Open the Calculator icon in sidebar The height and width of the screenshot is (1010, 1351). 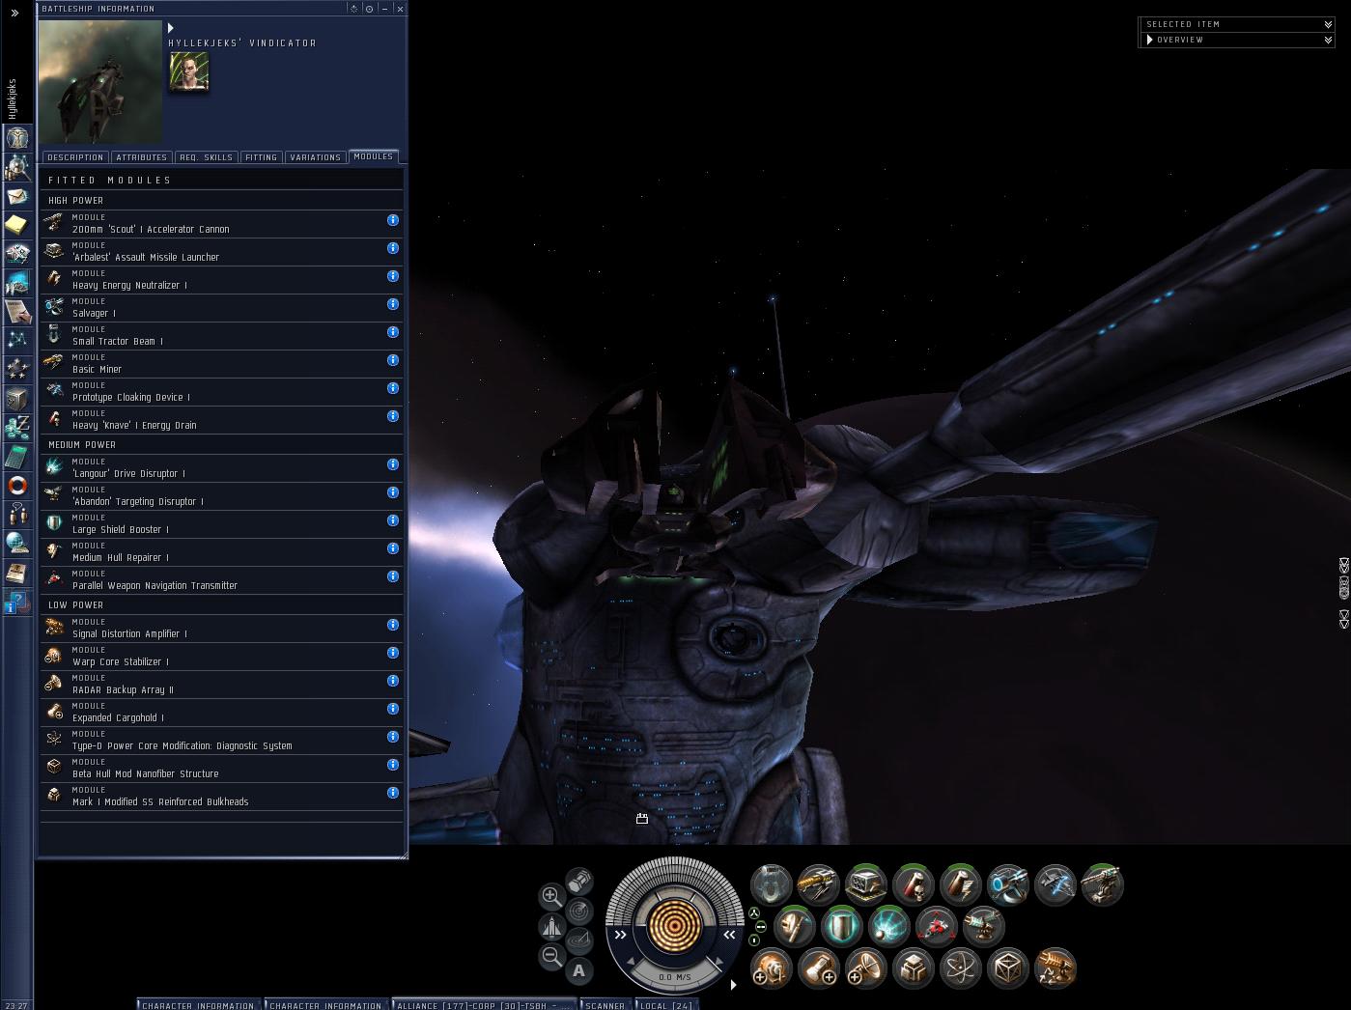point(17,456)
